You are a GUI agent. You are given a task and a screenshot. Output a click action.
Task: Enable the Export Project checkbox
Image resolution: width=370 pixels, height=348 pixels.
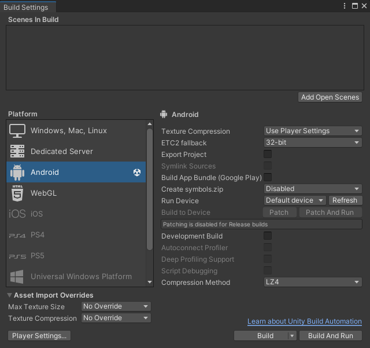pos(268,154)
